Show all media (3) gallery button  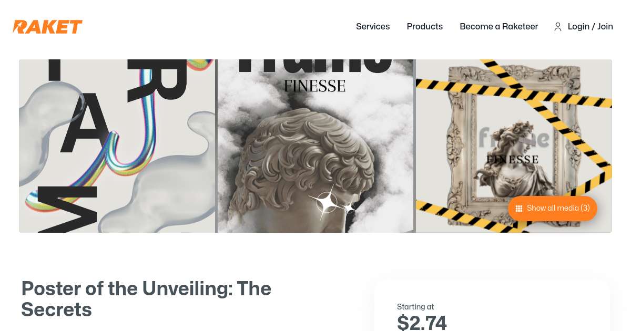(x=553, y=209)
